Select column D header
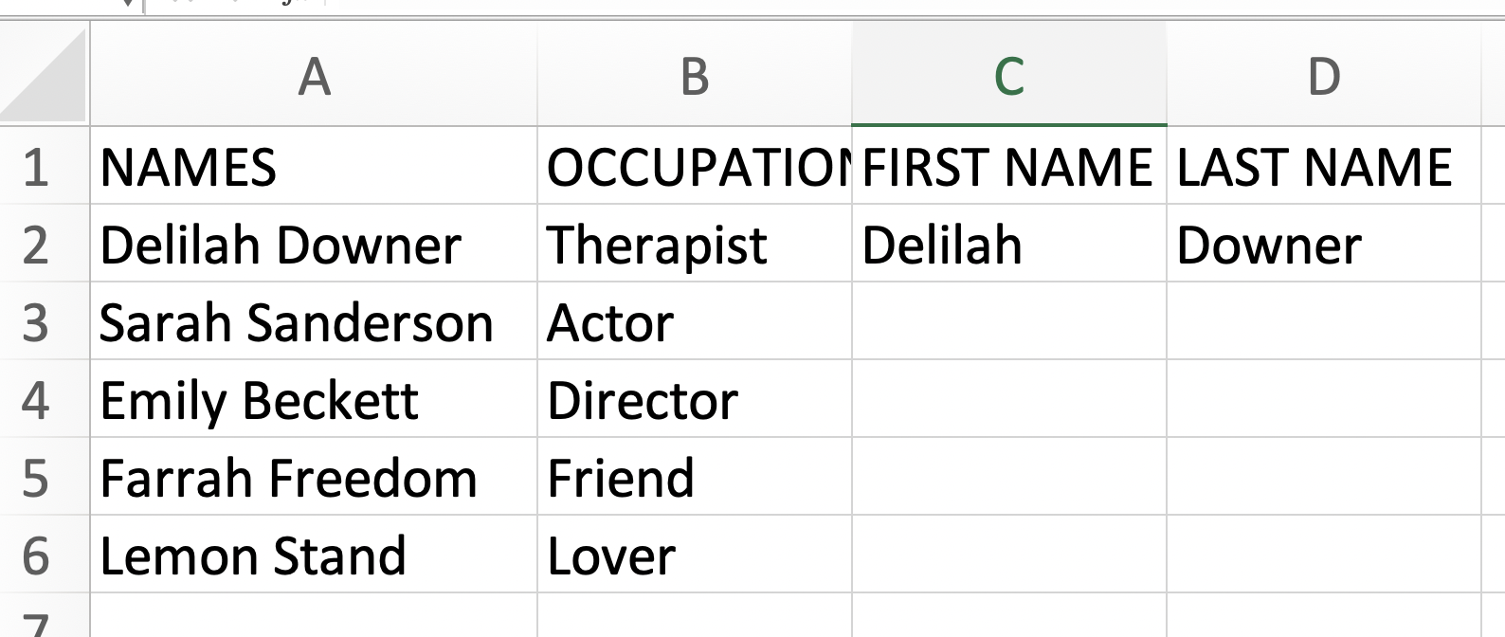The image size is (1505, 637). point(1324,73)
